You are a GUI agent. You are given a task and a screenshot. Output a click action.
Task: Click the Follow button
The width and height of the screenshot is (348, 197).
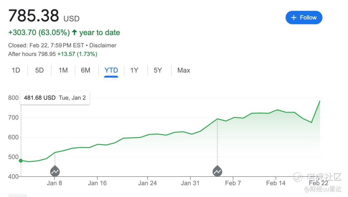(x=304, y=18)
